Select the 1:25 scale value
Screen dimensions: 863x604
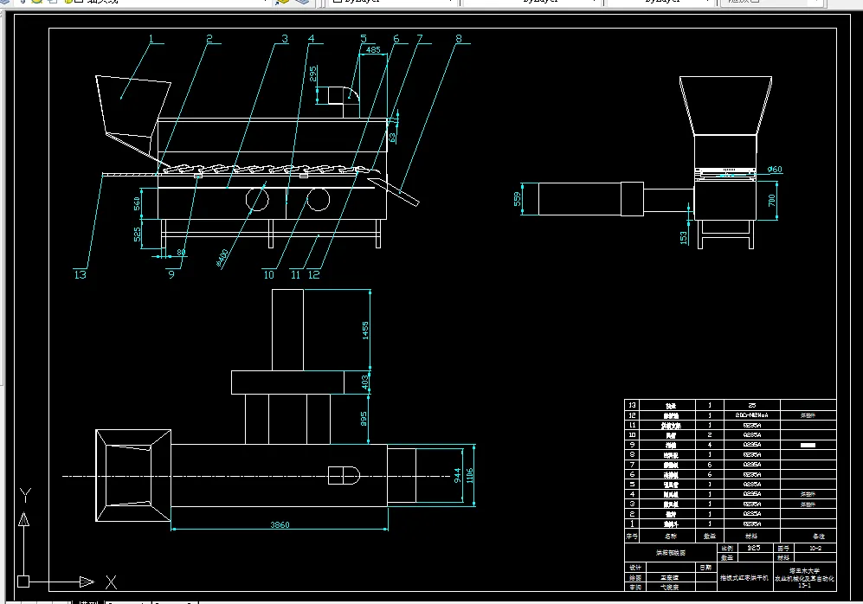coord(753,548)
